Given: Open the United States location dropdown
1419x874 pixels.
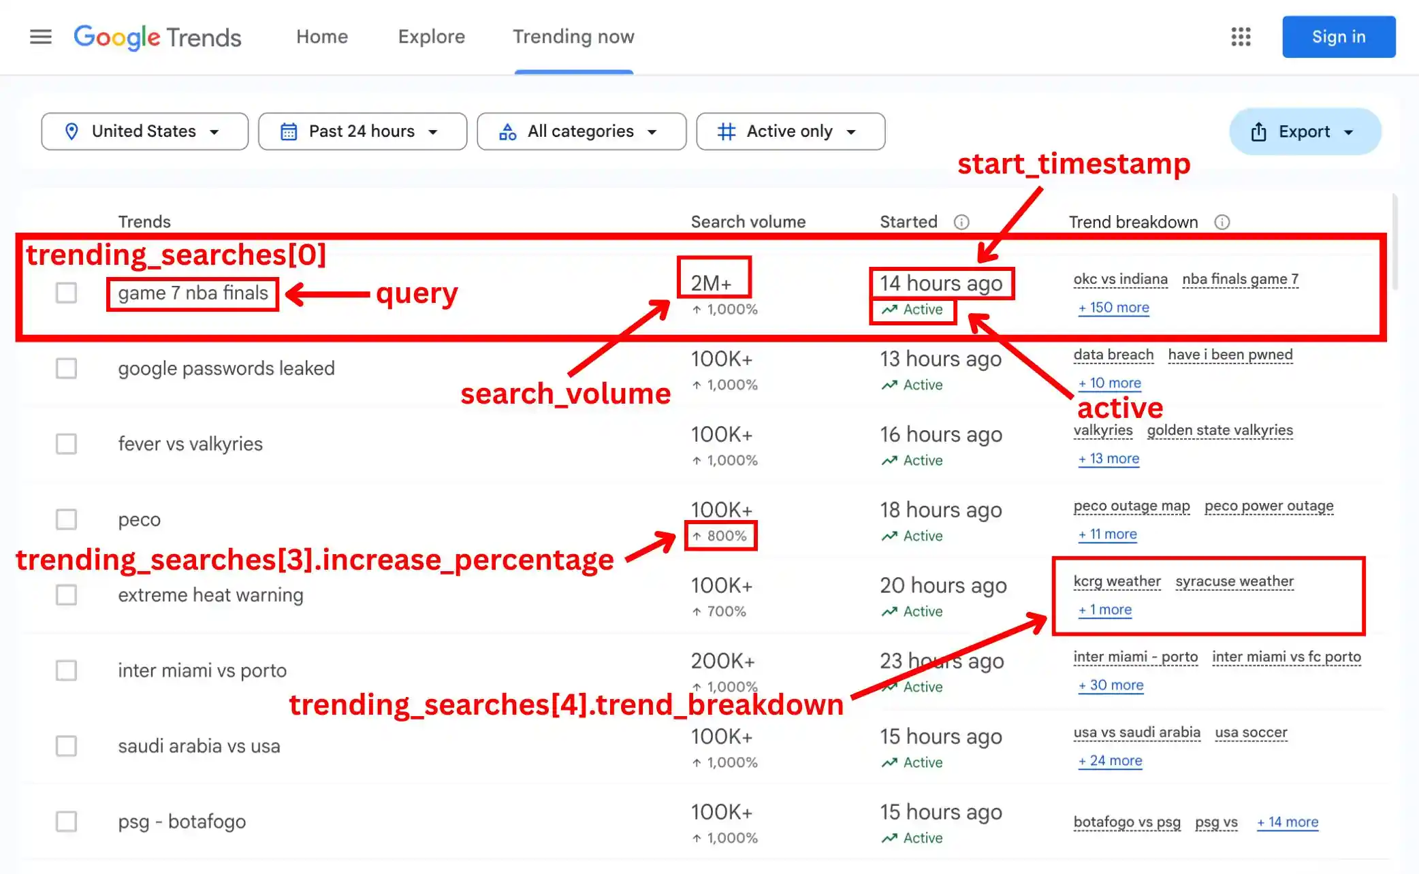Looking at the screenshot, I should point(144,131).
